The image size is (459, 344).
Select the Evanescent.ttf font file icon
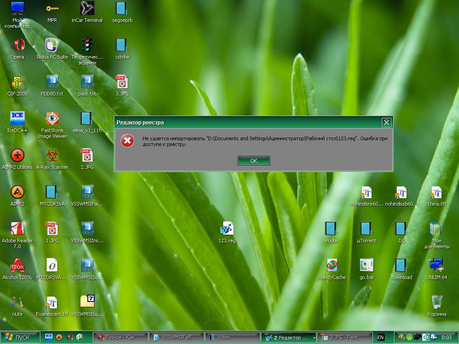(x=52, y=305)
